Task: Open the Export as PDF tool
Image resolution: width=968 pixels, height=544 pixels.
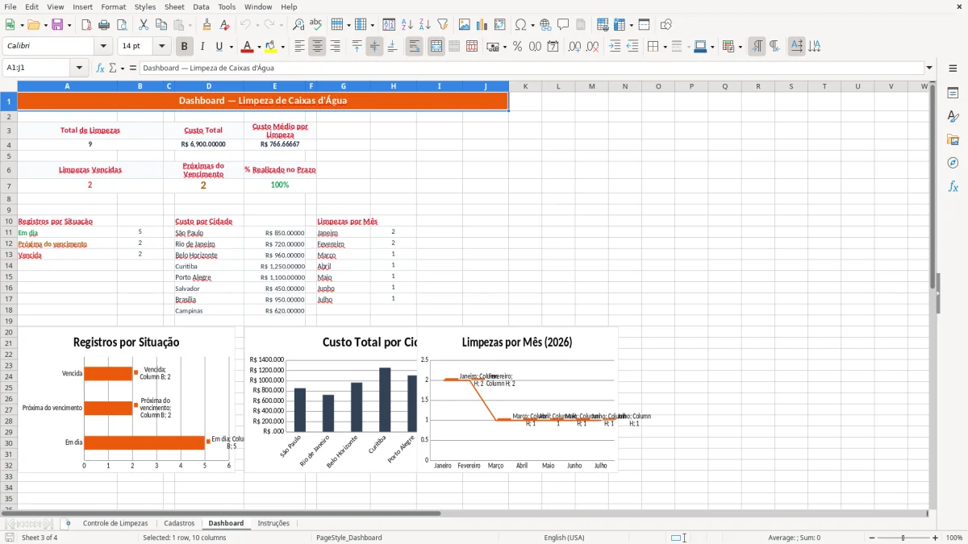Action: pyautogui.click(x=86, y=25)
